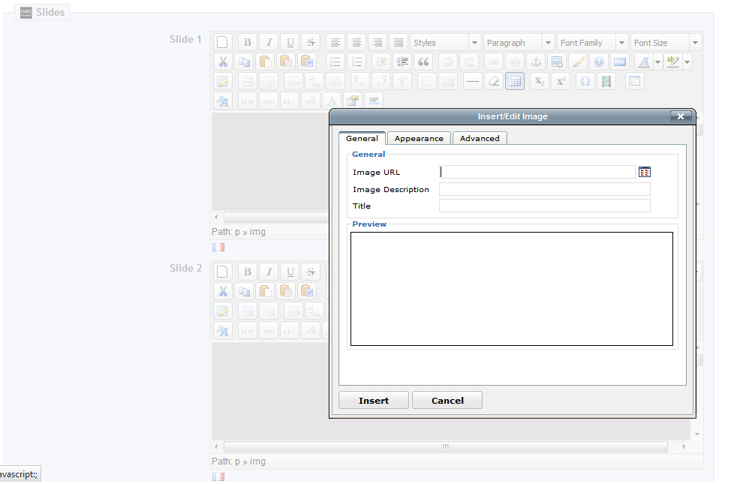
Task: Toggle Strikethrough in Slide 1 toolbar
Action: point(311,42)
